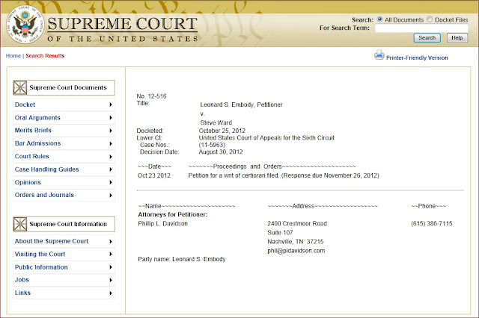Click the Supreme Court seal logo
Image resolution: width=479 pixels, height=318 pixels.
point(25,24)
